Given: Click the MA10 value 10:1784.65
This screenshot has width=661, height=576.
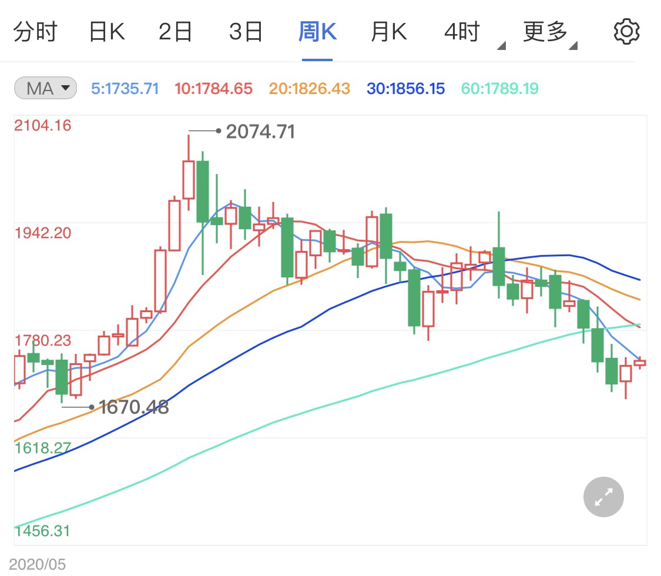Looking at the screenshot, I should [213, 89].
